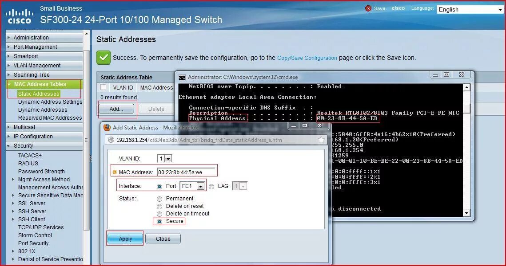Open the disabled LAG number dropdown
Viewport: 506px width, 266px height.
point(239,186)
